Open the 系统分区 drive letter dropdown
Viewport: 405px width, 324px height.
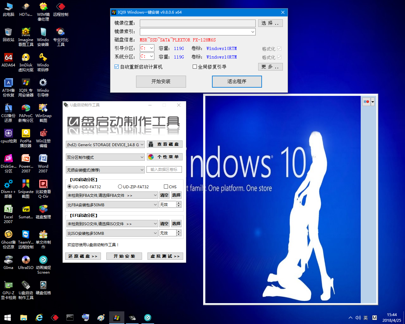[152, 56]
